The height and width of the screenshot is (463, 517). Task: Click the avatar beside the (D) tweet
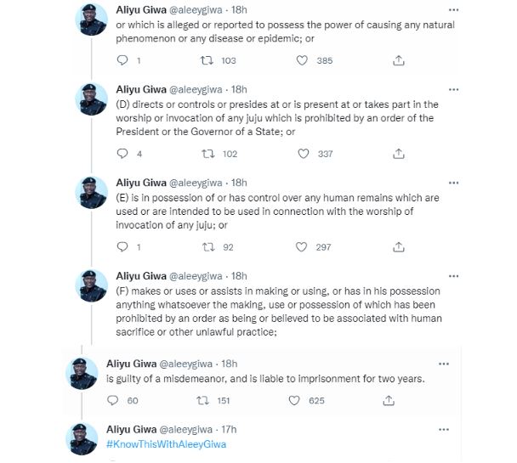(x=92, y=97)
